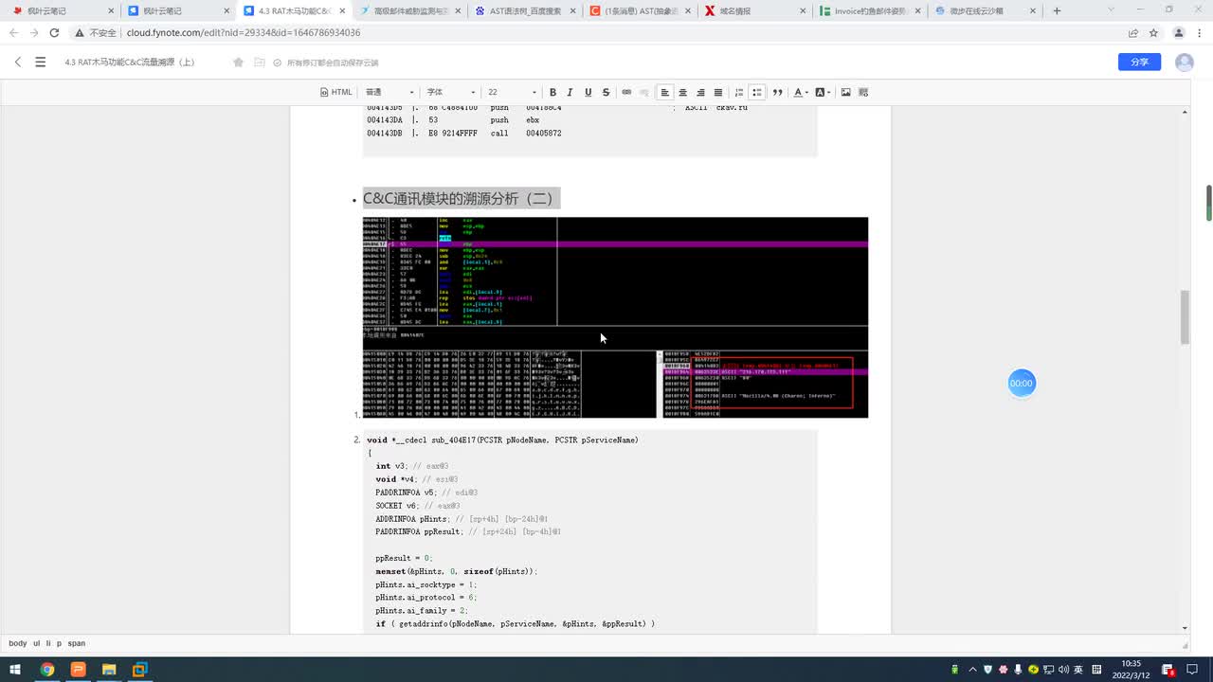Viewport: 1213px width, 682px height.
Task: Click the share page icon in address bar
Action: (1133, 32)
